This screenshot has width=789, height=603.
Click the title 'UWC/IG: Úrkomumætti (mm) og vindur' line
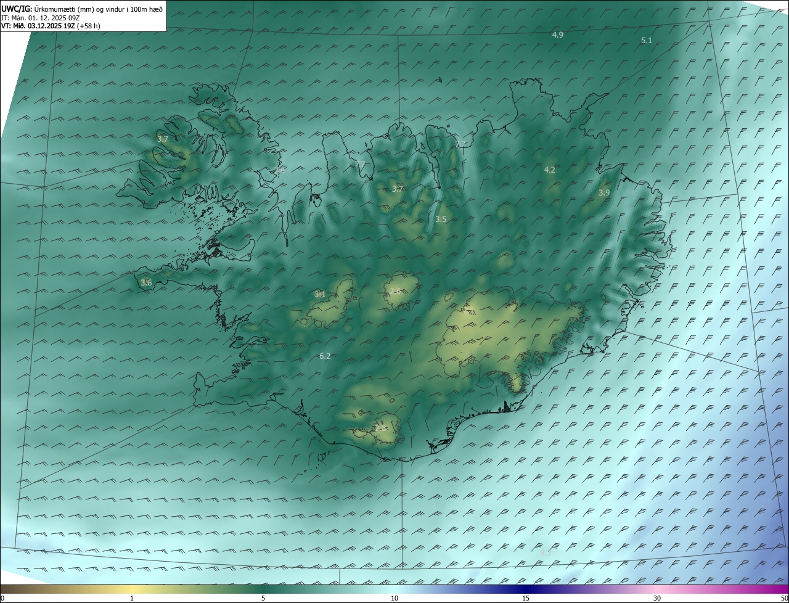coord(82,9)
